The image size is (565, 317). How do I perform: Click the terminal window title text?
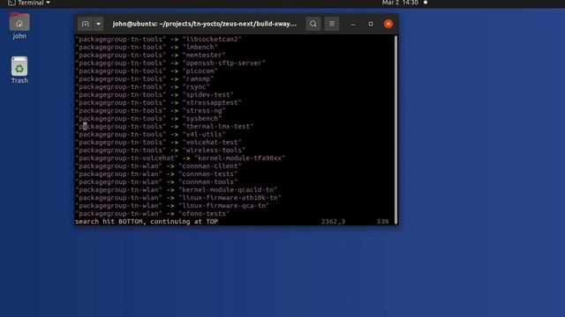click(x=204, y=24)
